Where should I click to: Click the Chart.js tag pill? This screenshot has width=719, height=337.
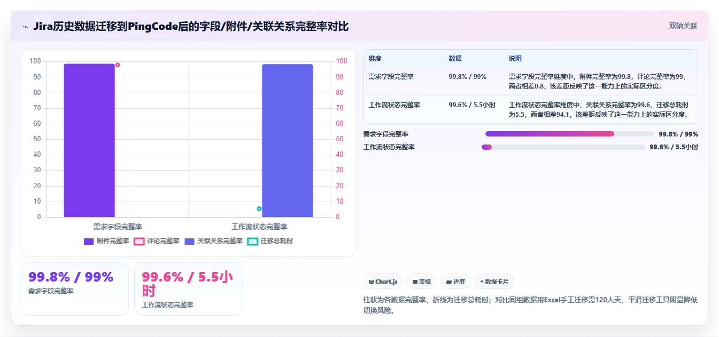click(383, 282)
